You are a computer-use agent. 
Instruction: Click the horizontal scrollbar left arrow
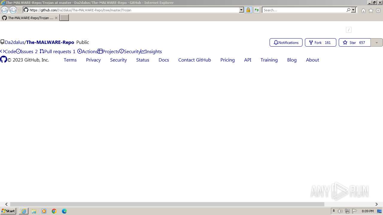click(6, 204)
